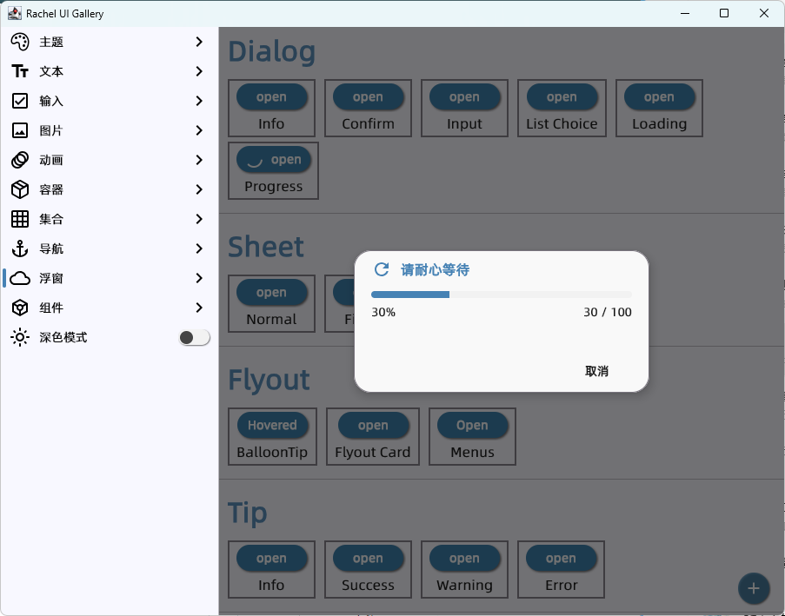785x616 pixels.
Task: Open the Info tip under Tip
Action: pos(271,559)
